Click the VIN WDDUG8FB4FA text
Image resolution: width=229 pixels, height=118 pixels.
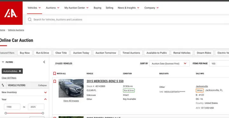coord(175,92)
